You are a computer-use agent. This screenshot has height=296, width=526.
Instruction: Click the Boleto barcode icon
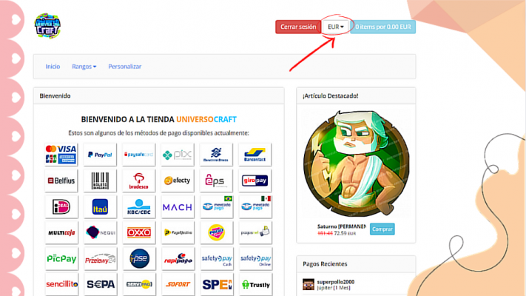(x=100, y=181)
